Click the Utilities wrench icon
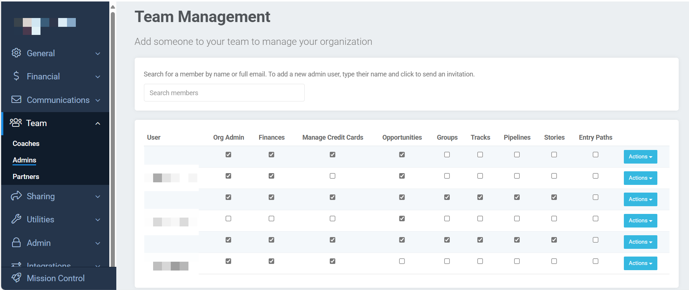Viewport: 689px width, 290px height. [x=16, y=219]
